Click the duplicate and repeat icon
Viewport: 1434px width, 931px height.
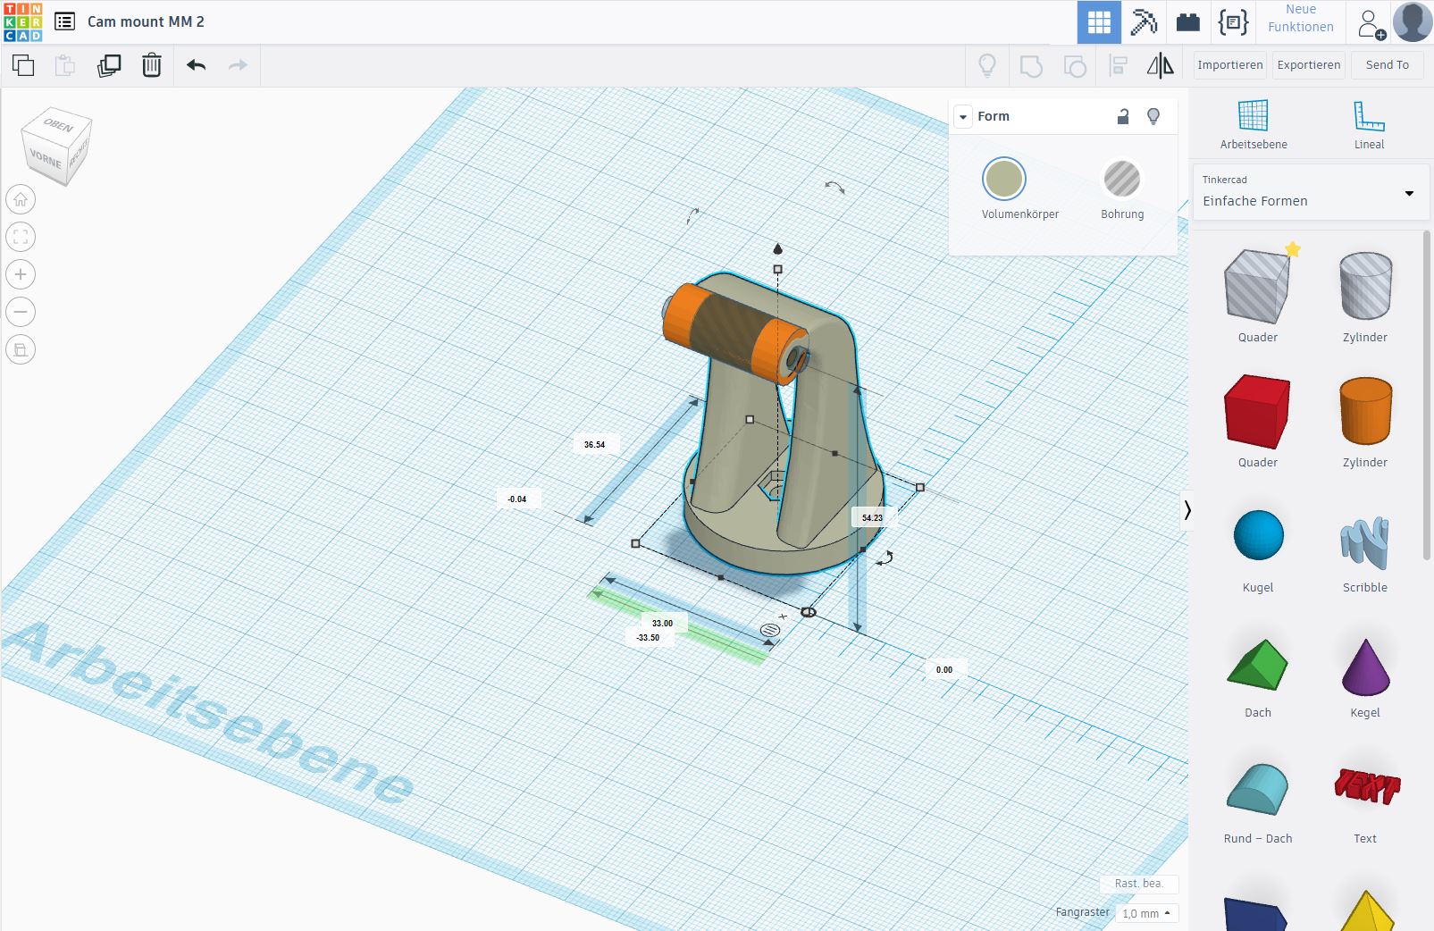pyautogui.click(x=109, y=65)
